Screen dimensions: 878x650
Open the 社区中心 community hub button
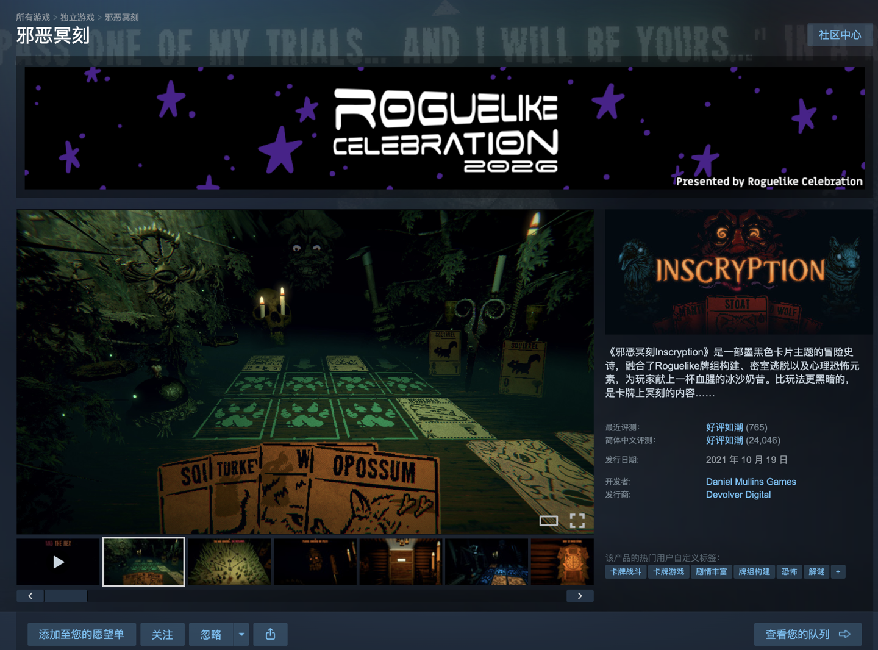(840, 35)
